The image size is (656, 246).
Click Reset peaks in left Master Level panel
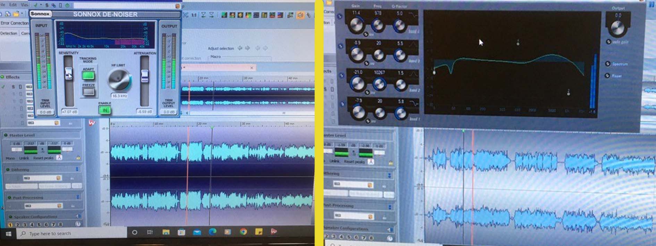(x=43, y=158)
